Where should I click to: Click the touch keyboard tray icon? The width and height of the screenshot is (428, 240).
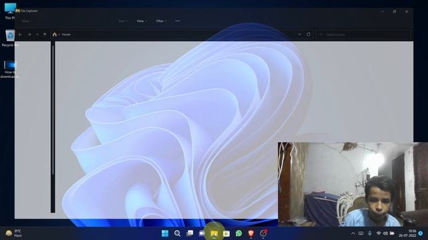pyautogui.click(x=361, y=233)
